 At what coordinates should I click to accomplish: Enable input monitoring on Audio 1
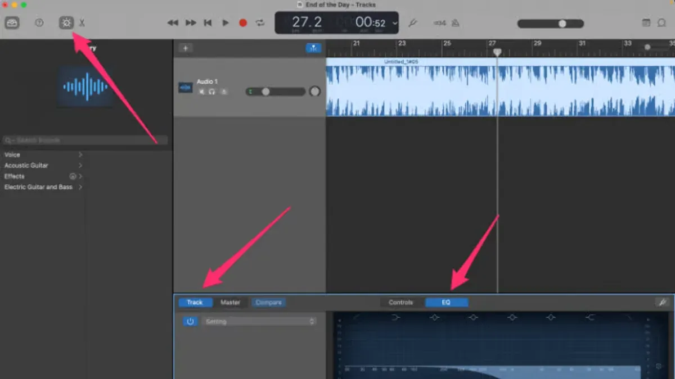click(223, 92)
